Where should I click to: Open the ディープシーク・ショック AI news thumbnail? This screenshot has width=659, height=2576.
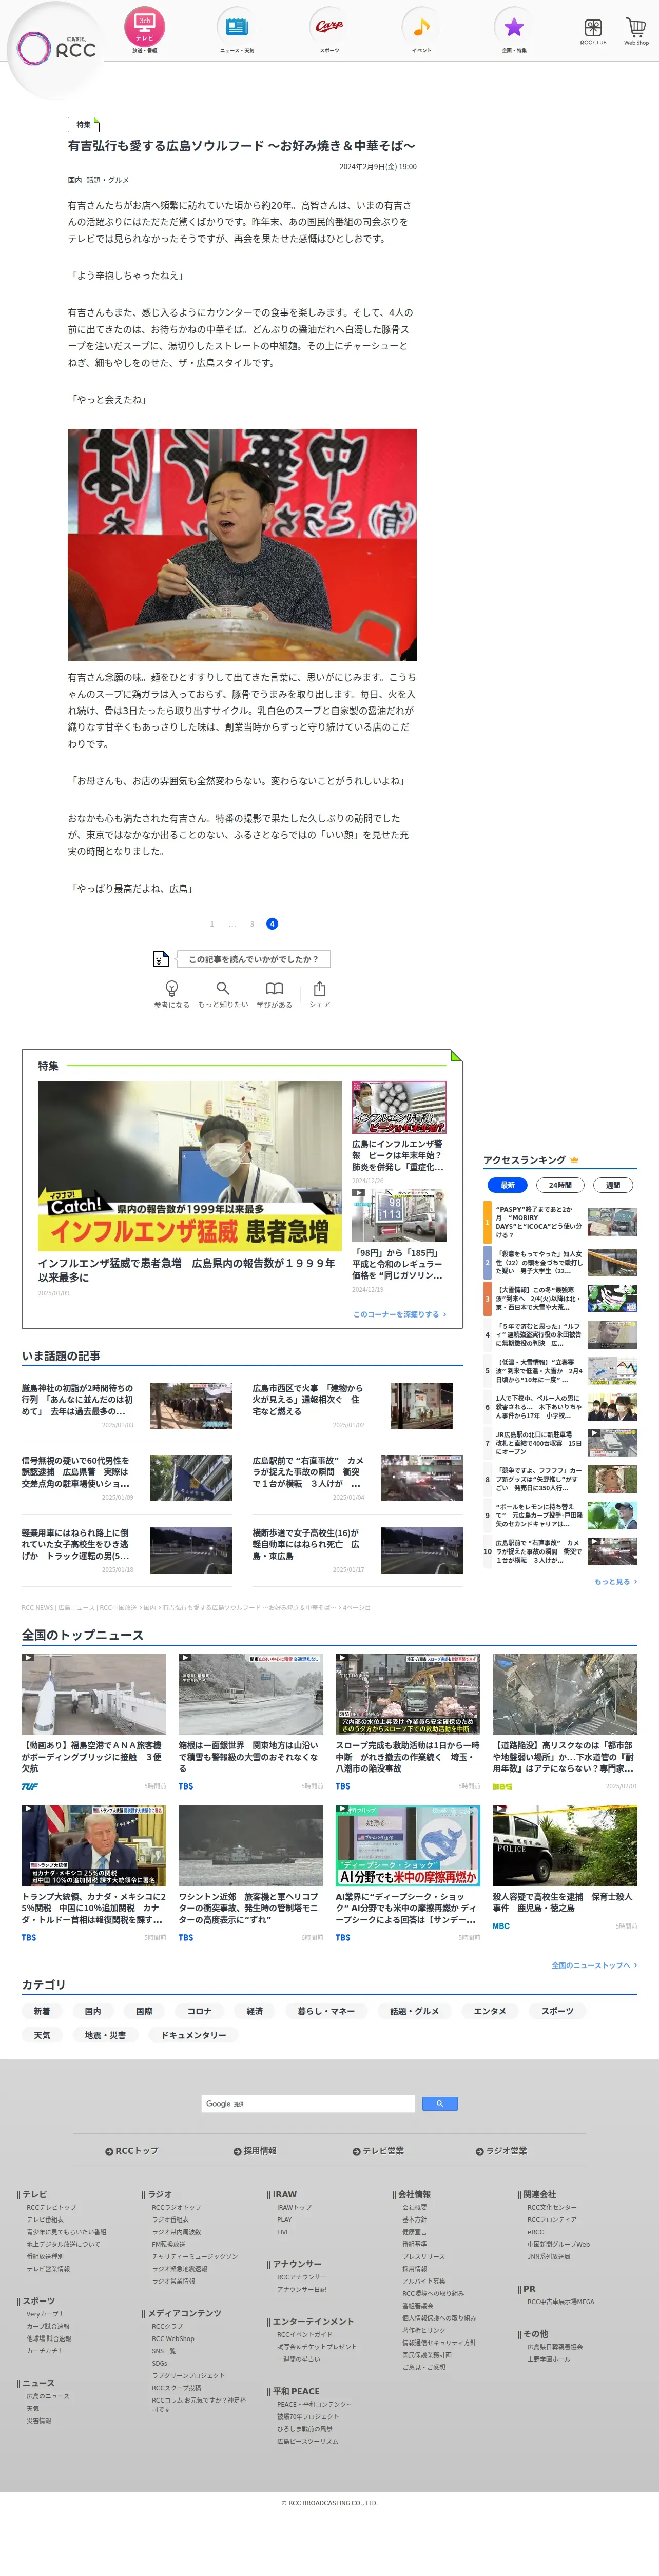tap(408, 1846)
